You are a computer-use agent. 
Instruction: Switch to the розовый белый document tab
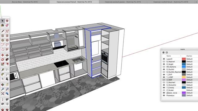coord(74,2)
